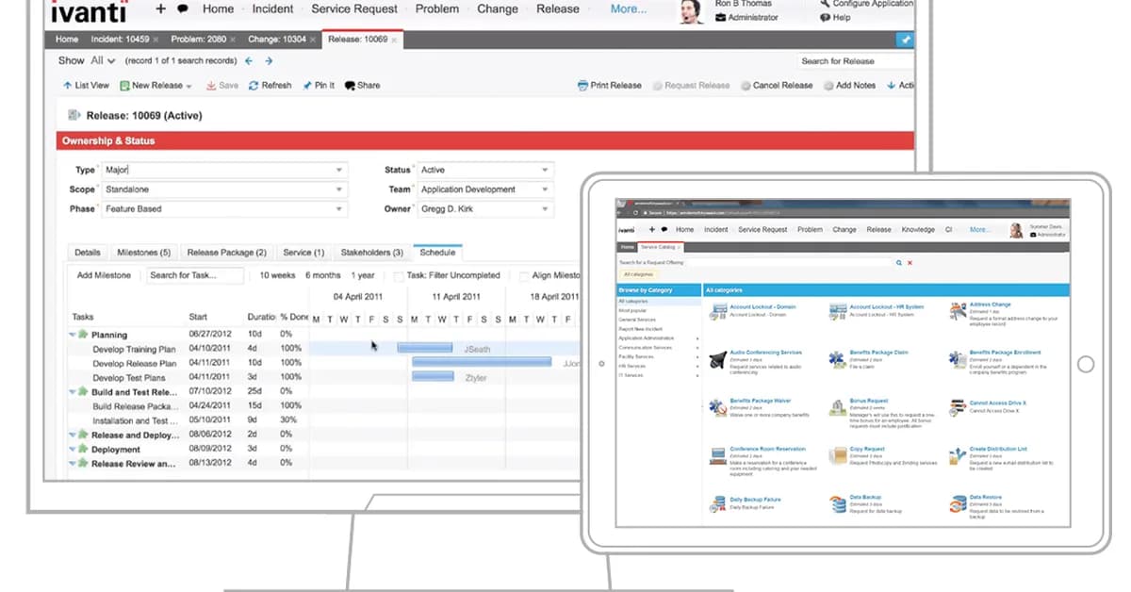Click the Search for Release field

click(856, 61)
